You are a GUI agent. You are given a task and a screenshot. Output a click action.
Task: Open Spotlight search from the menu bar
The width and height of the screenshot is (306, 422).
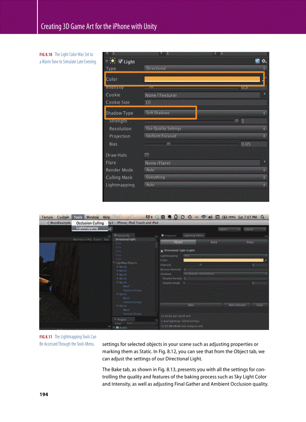pyautogui.click(x=262, y=217)
